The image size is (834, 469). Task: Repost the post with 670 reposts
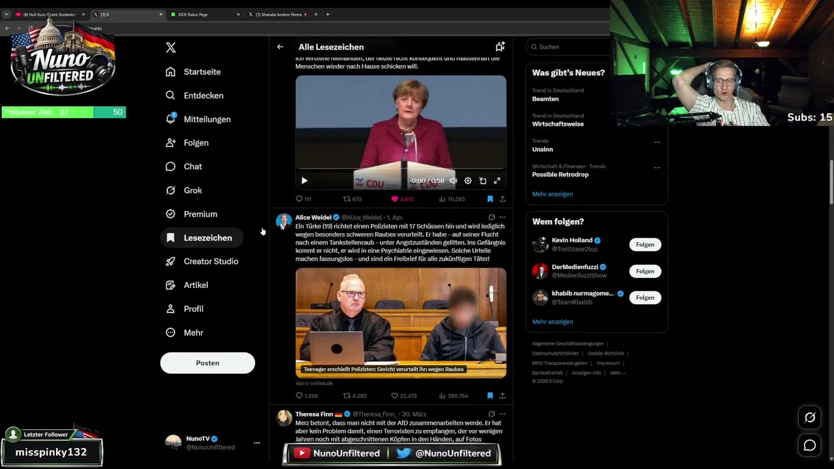pyautogui.click(x=352, y=199)
